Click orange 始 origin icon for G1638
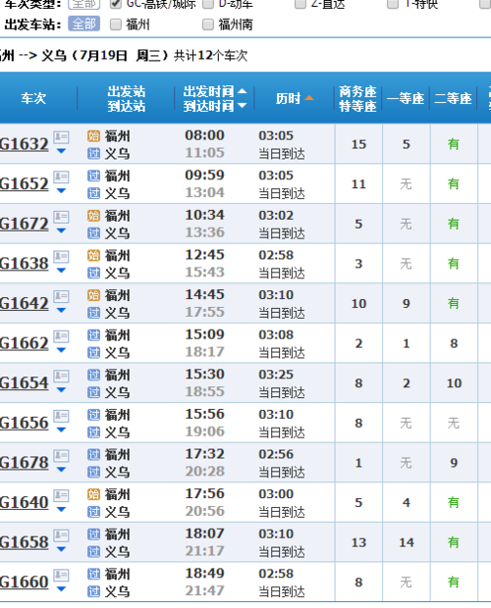Image resolution: width=491 pixels, height=608 pixels. pyautogui.click(x=93, y=256)
